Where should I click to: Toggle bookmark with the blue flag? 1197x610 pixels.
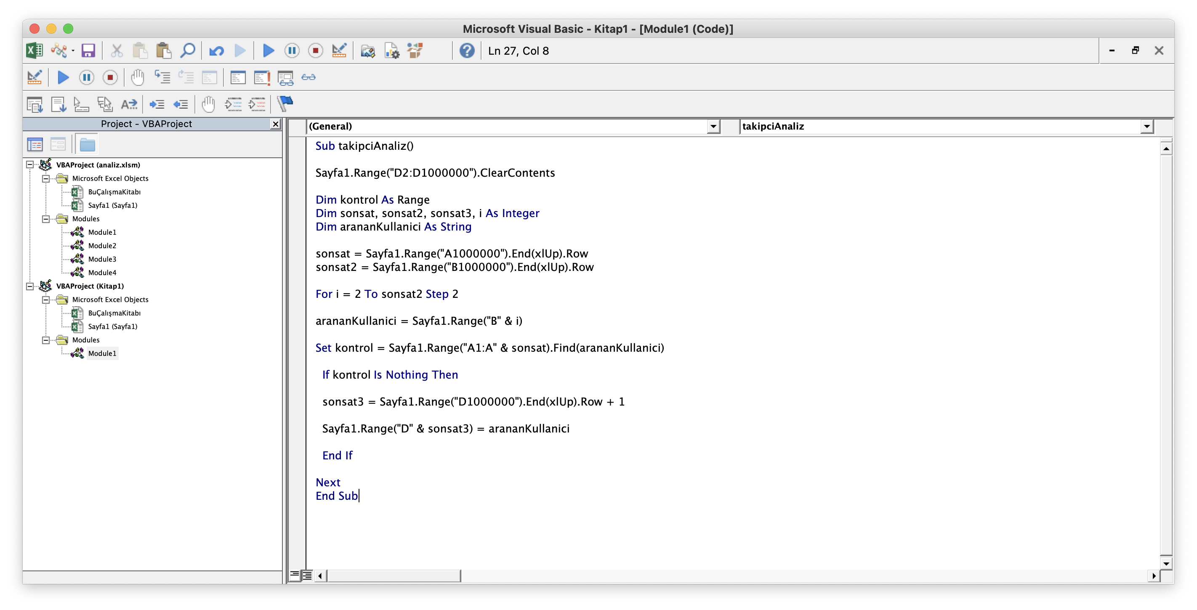click(285, 103)
